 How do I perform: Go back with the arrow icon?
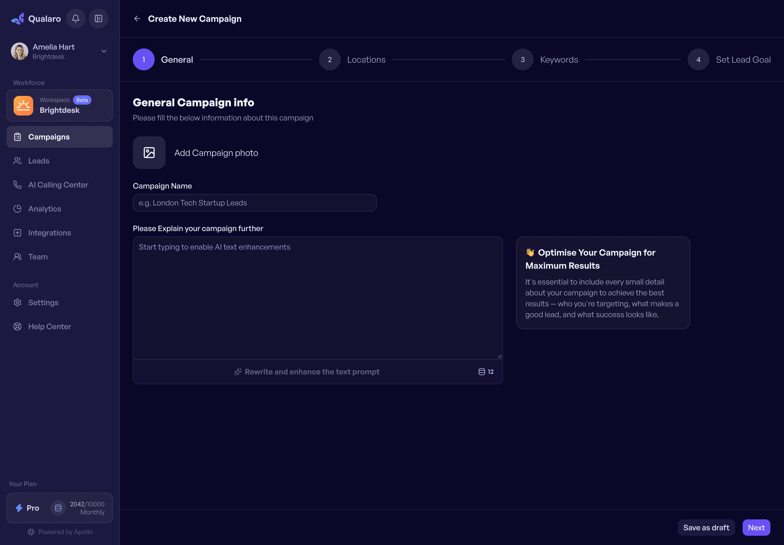click(137, 19)
